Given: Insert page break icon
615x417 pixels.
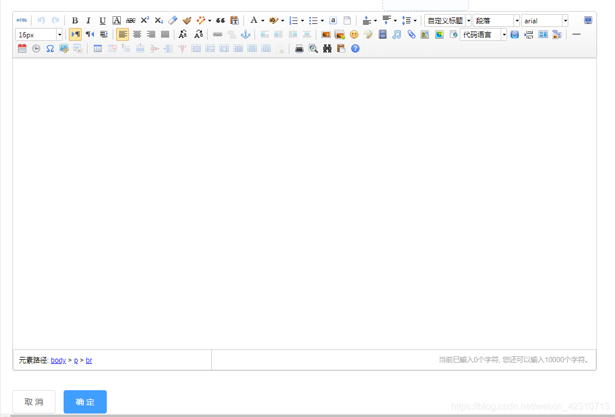Looking at the screenshot, I should click(529, 34).
